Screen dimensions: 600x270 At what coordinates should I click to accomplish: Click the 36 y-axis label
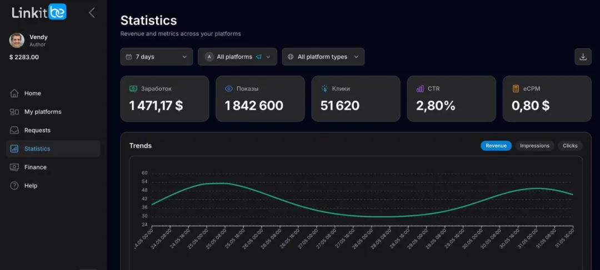(144, 207)
